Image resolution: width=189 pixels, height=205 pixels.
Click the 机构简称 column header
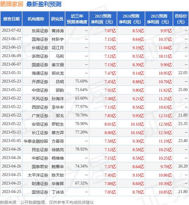pyautogui.click(x=36, y=19)
